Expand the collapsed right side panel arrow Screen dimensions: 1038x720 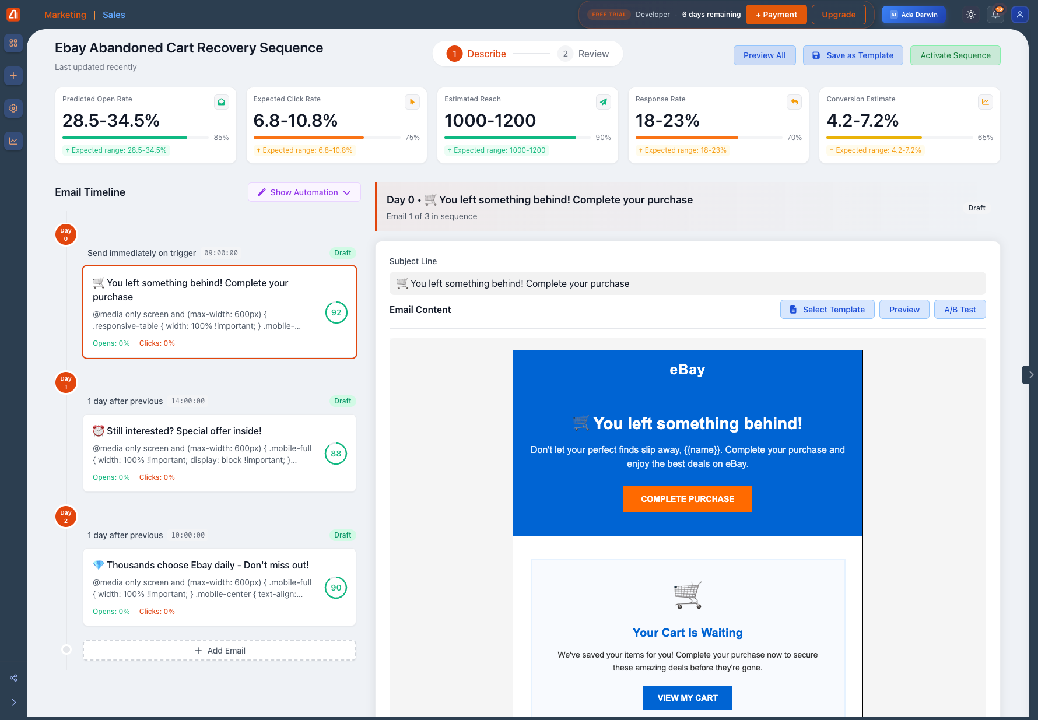[x=1030, y=375]
